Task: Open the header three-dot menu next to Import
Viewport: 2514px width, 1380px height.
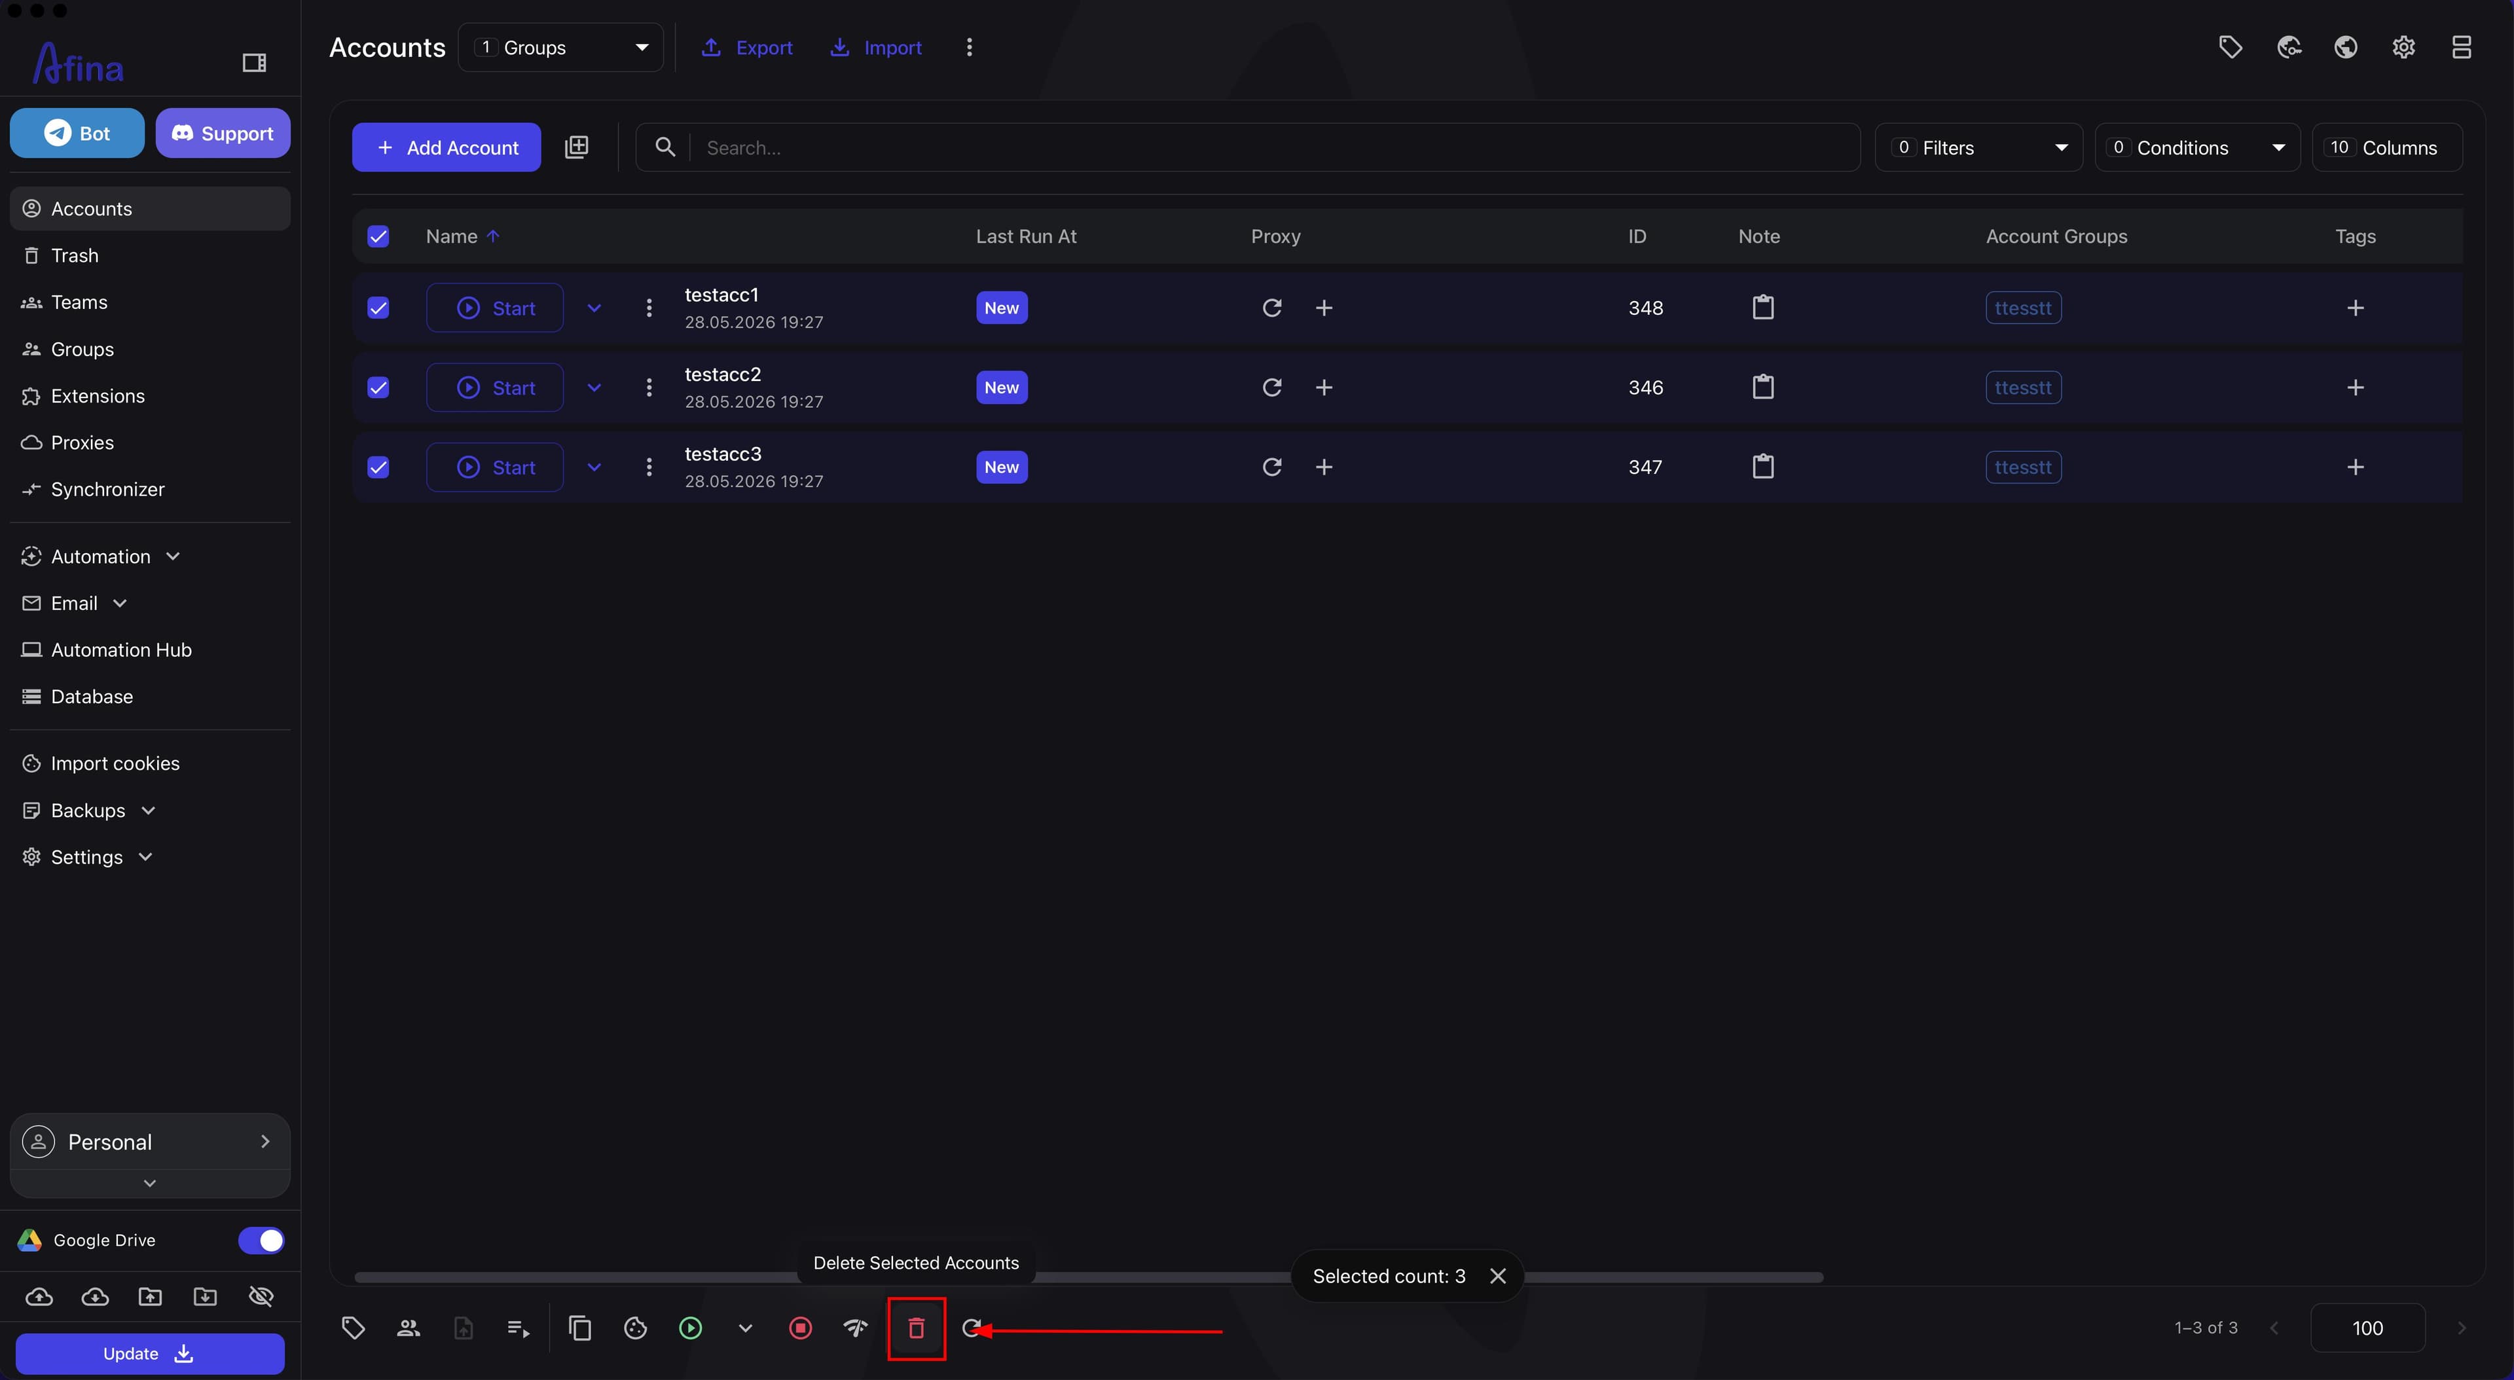Action: pos(969,47)
